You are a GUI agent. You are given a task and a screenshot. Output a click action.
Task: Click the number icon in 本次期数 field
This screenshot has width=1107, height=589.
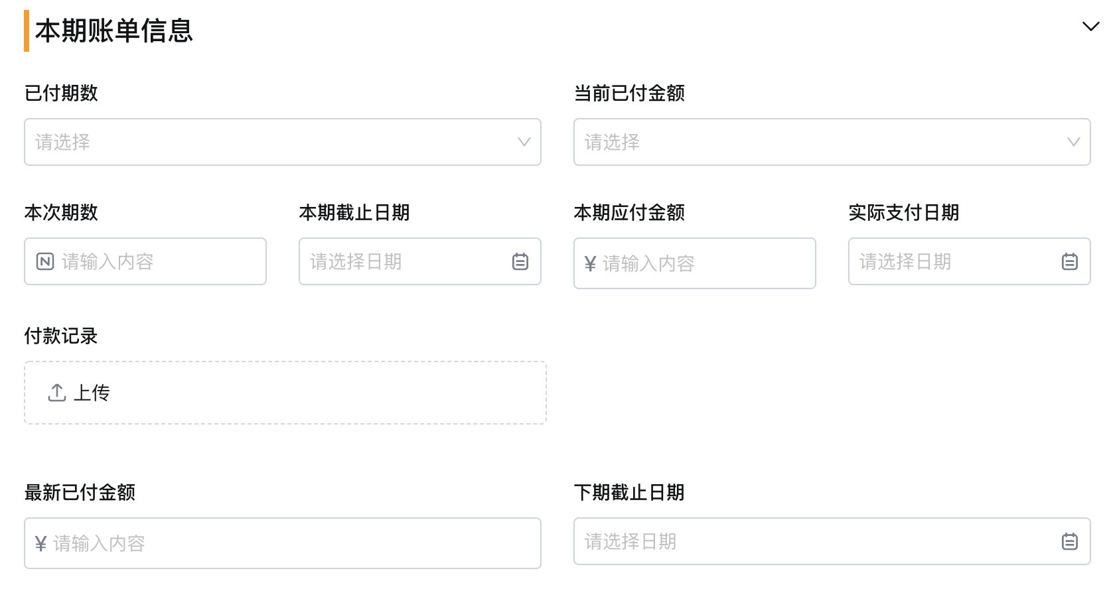click(45, 261)
